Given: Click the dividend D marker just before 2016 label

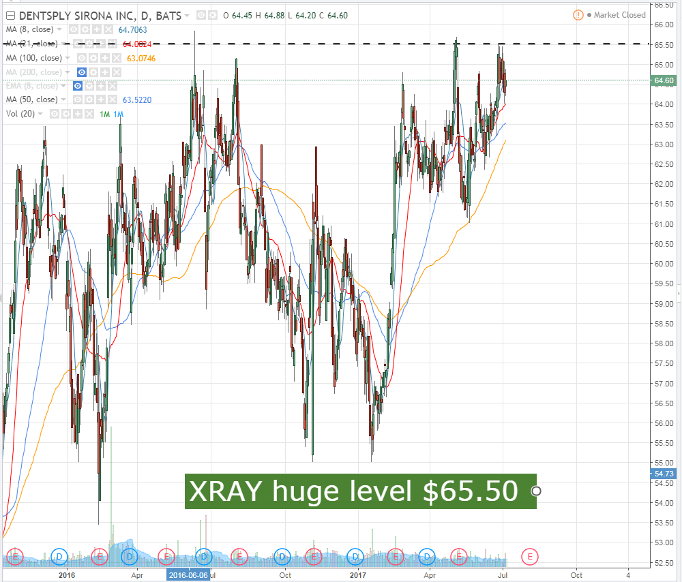Looking at the screenshot, I should 59,556.
